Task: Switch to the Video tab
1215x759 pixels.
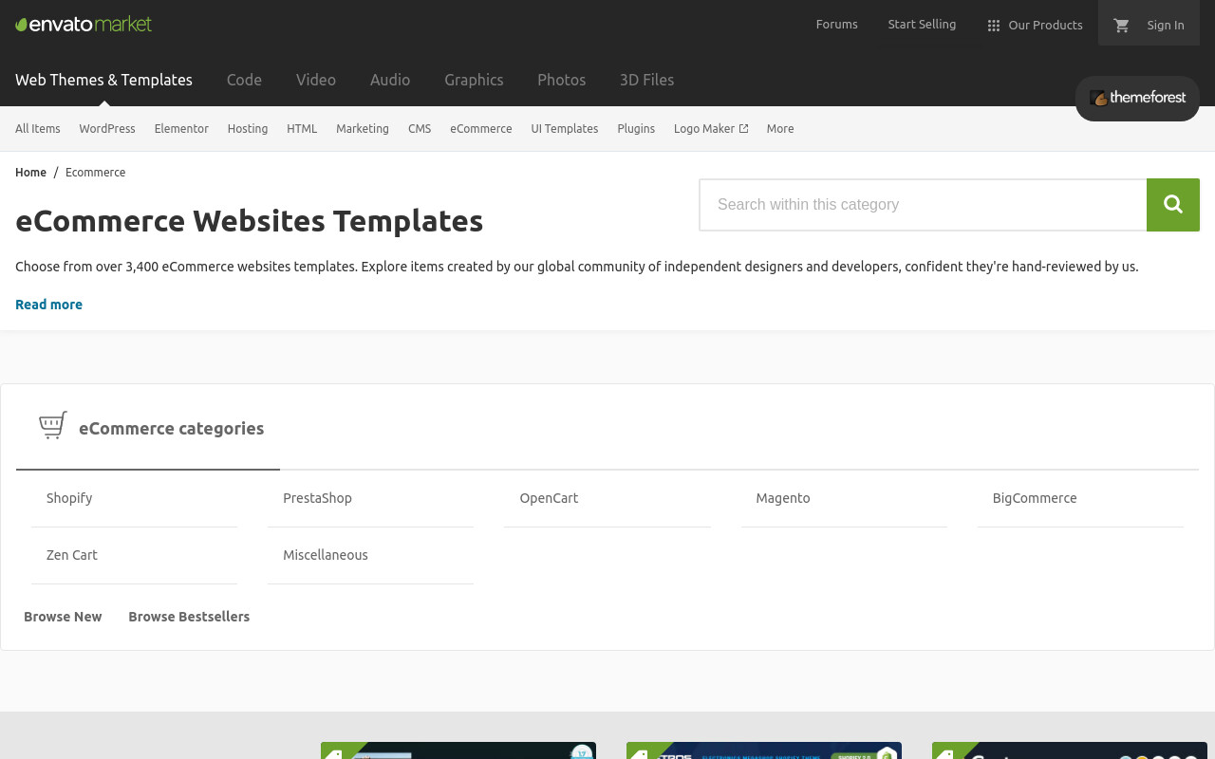Action: pos(316,80)
